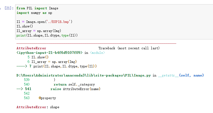Click the Image.open('./EXP1B.bmp') code line

44,22
